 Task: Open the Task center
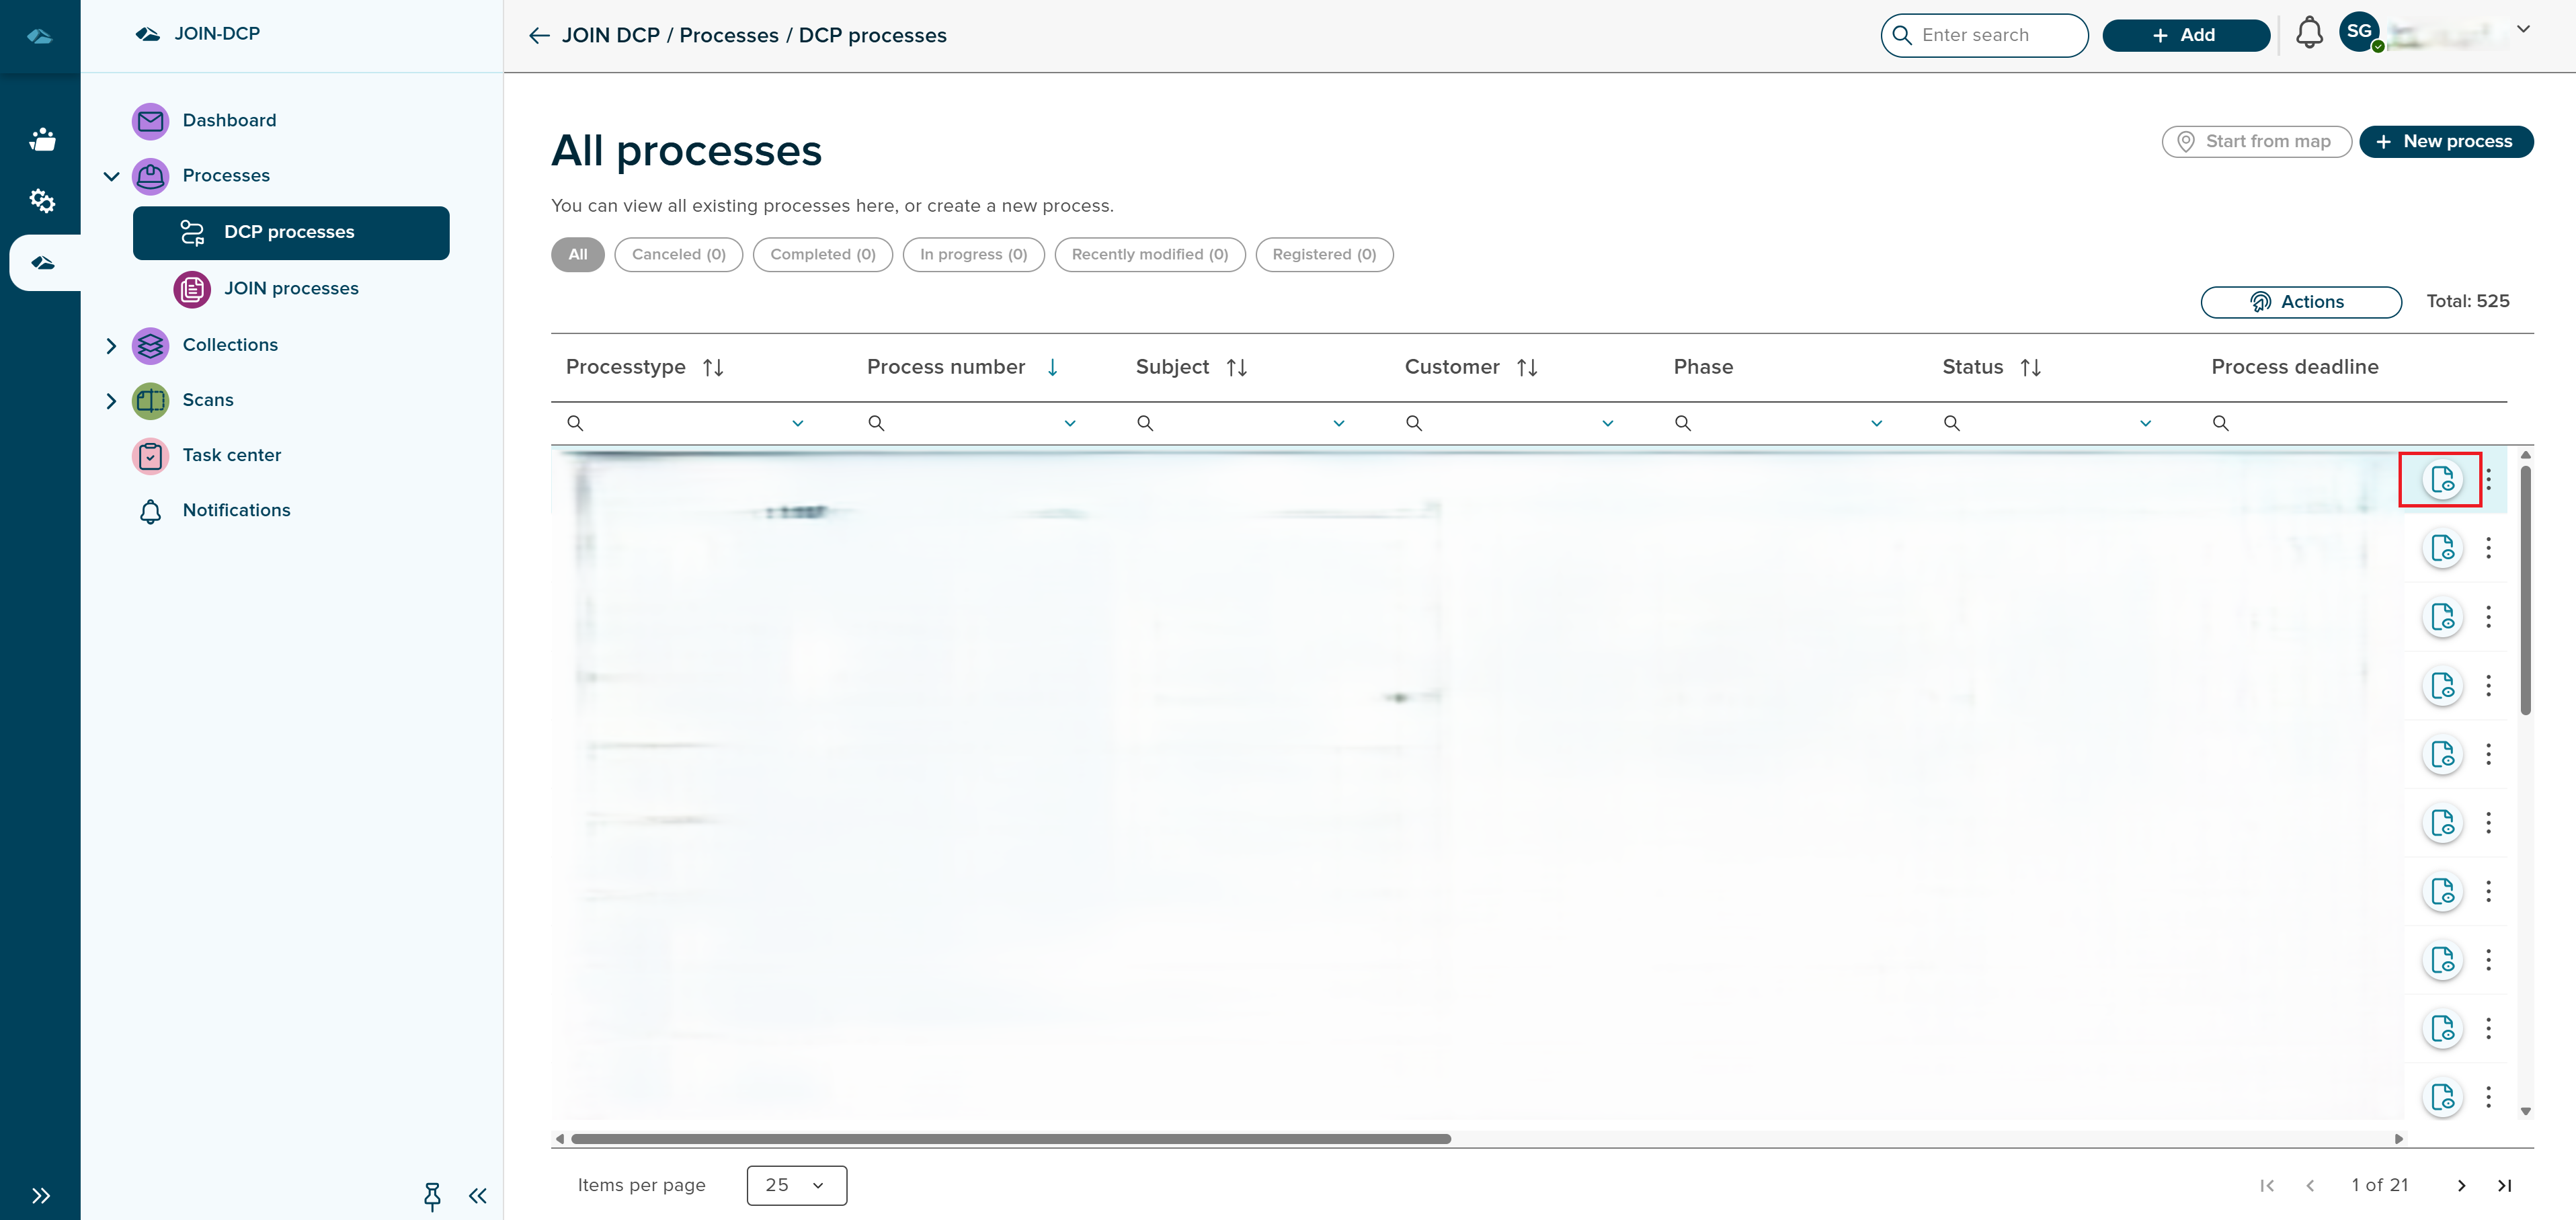coord(232,455)
